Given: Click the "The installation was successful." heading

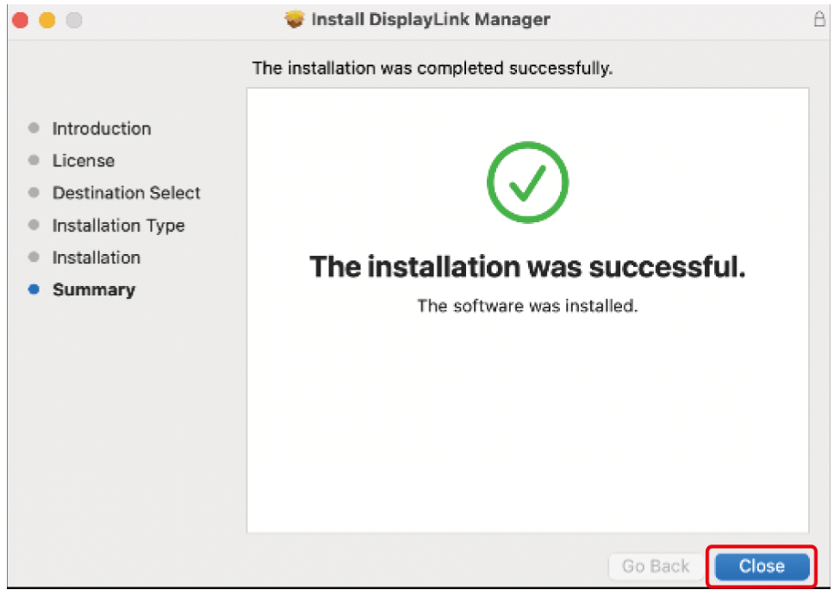Looking at the screenshot, I should [x=526, y=267].
